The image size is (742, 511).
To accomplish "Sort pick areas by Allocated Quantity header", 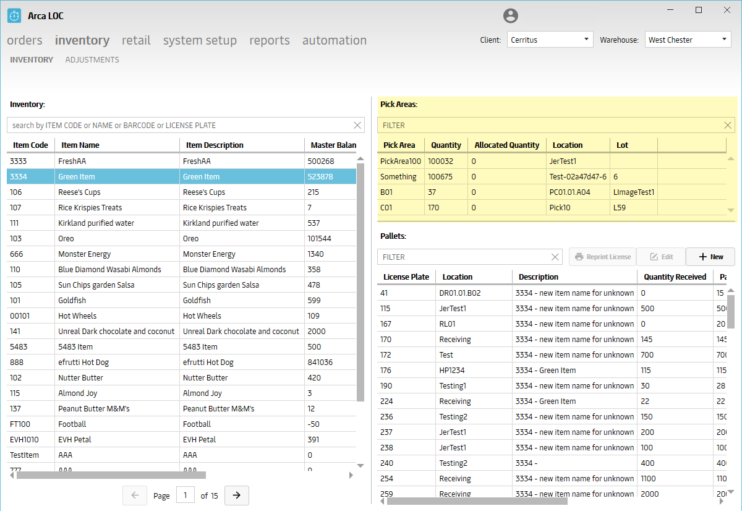I will 507,145.
